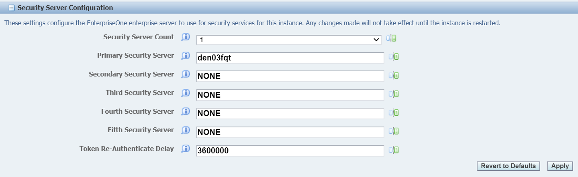Focus the Secondary Security Server input
The width and height of the screenshot is (578, 177).
point(290,76)
